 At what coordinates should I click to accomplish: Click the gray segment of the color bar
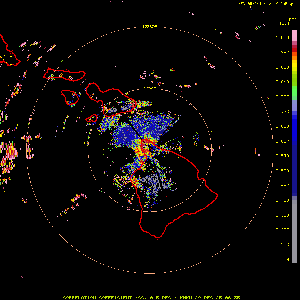coord(294,232)
